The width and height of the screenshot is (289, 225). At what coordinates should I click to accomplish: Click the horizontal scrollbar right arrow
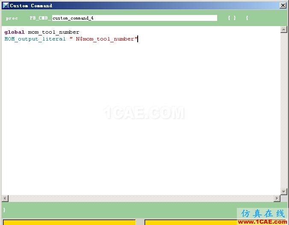pyautogui.click(x=277, y=199)
